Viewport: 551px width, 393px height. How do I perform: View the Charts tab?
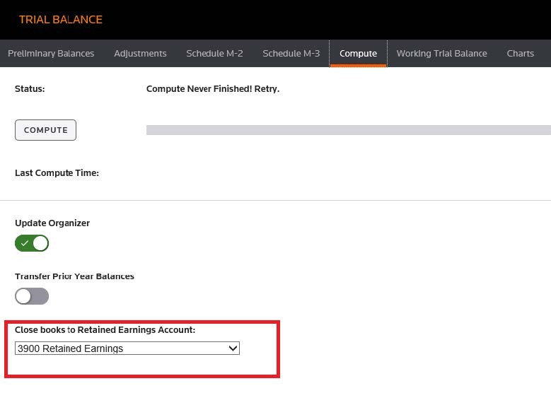pos(520,53)
